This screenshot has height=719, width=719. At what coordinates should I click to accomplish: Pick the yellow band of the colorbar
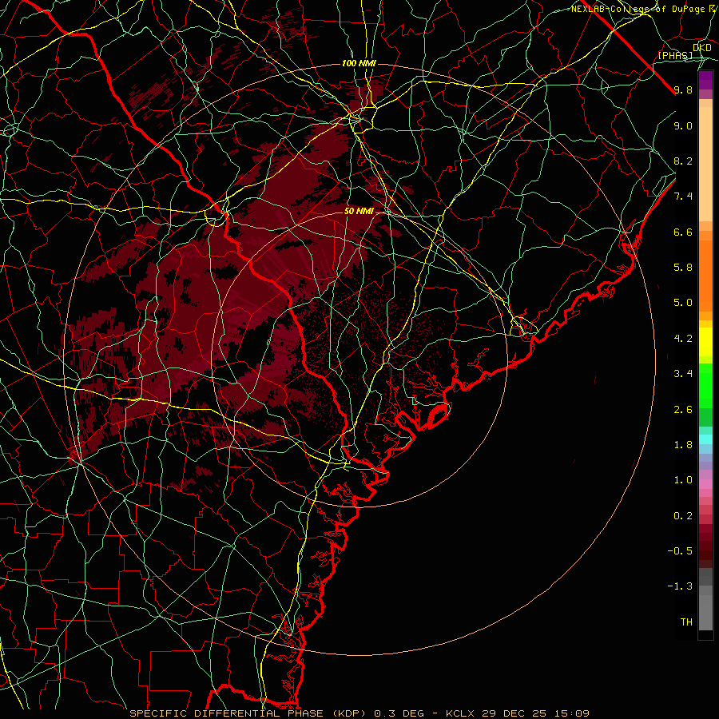pos(705,342)
